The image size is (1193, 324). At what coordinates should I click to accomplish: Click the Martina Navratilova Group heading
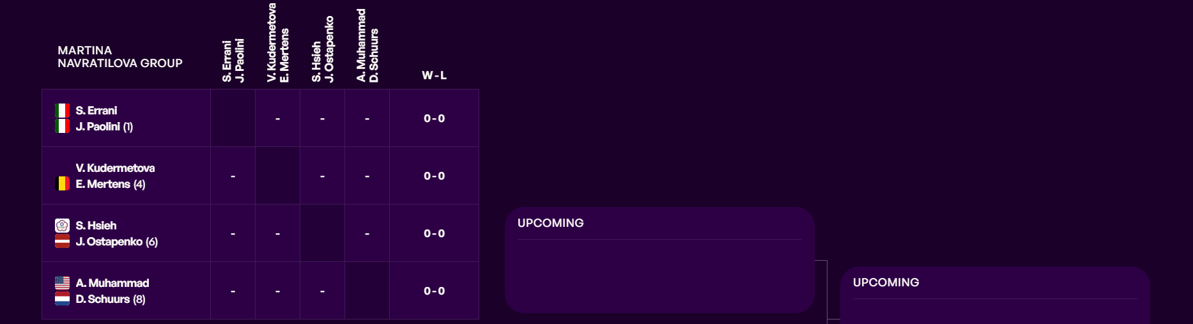point(119,57)
